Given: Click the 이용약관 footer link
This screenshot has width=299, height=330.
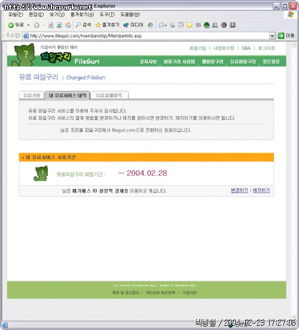Looking at the screenshot, I should [190, 292].
